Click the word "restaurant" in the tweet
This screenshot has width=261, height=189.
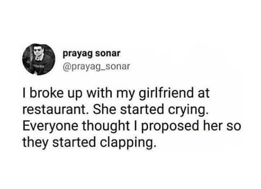pos(54,110)
